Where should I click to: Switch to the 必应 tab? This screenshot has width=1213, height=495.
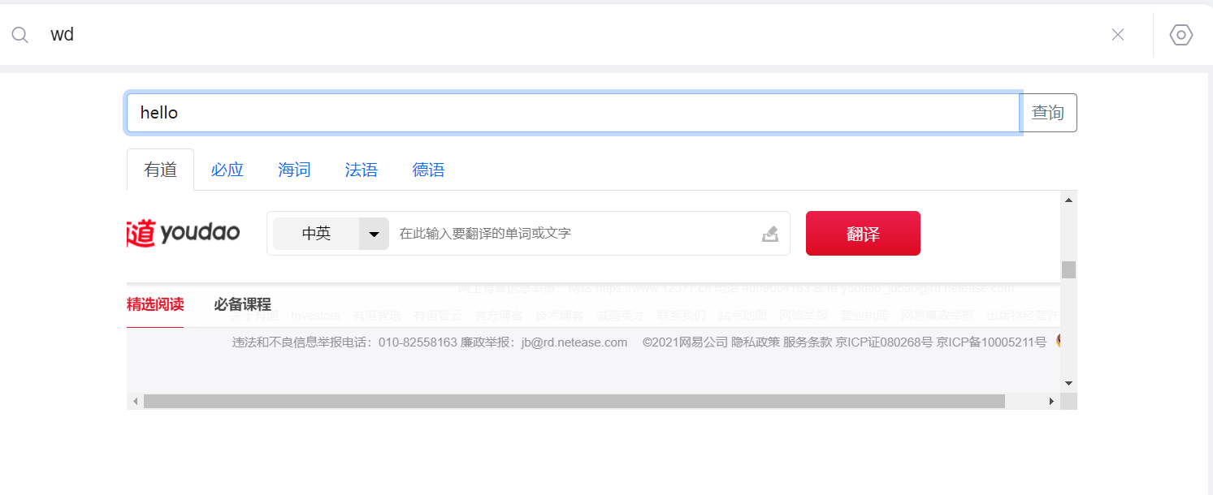[x=227, y=170]
